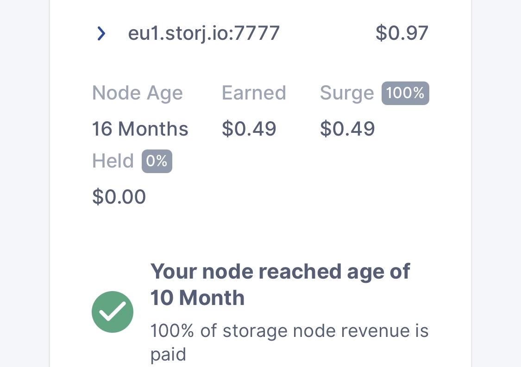This screenshot has height=367, width=521.
Task: Click '100% of storage node revenue' text
Action: point(289,331)
